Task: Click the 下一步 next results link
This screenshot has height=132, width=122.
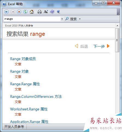Action: point(99,46)
